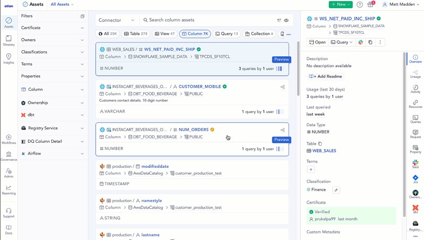Open the Owners tab in right sidebar
The height and width of the screenshot is (240, 424).
415,194
